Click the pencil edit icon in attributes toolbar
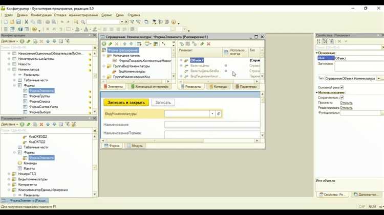Image resolution: width=384 pixels, height=215 pixels. [202, 44]
